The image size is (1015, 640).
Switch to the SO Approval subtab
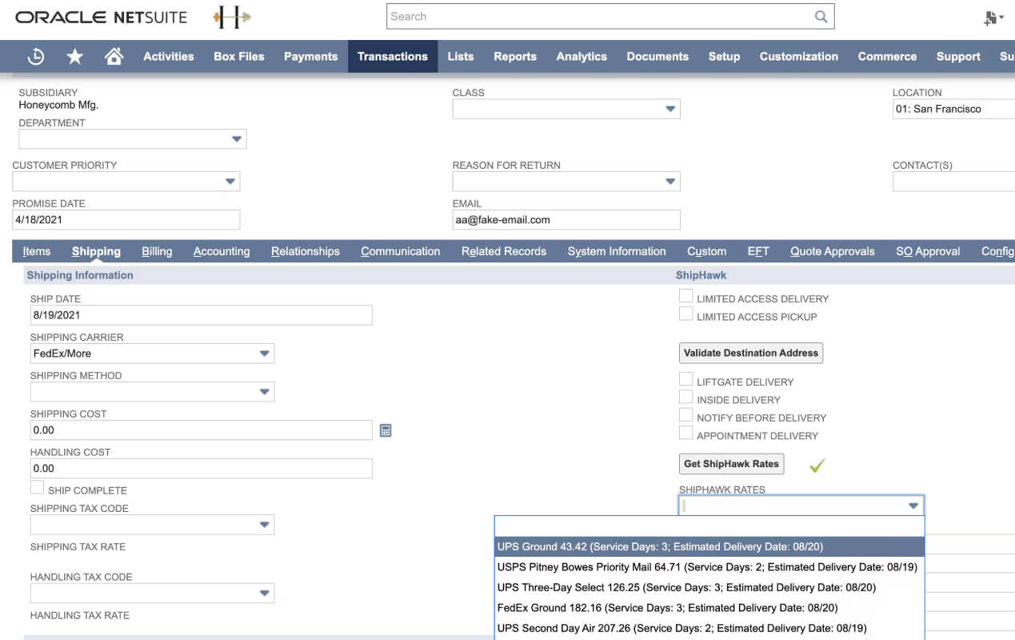928,251
